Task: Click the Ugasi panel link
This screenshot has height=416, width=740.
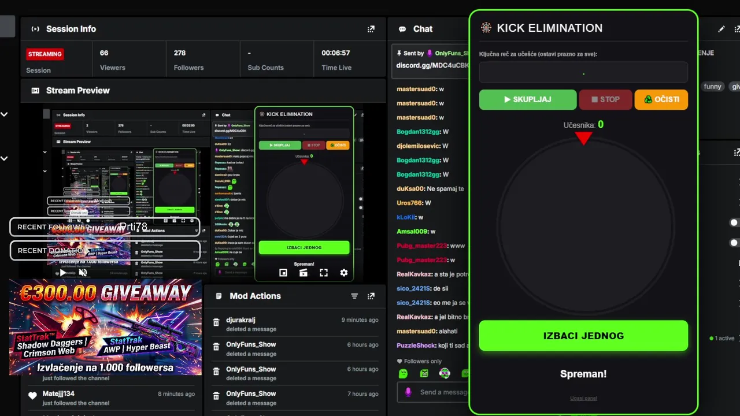Action: 583,398
